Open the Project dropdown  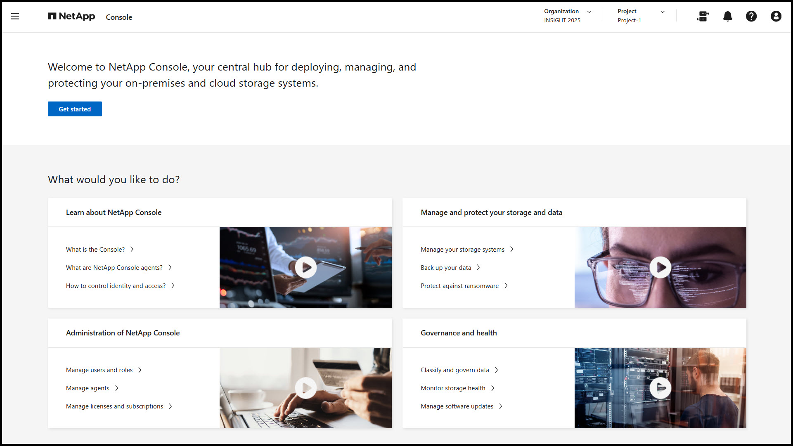point(663,12)
